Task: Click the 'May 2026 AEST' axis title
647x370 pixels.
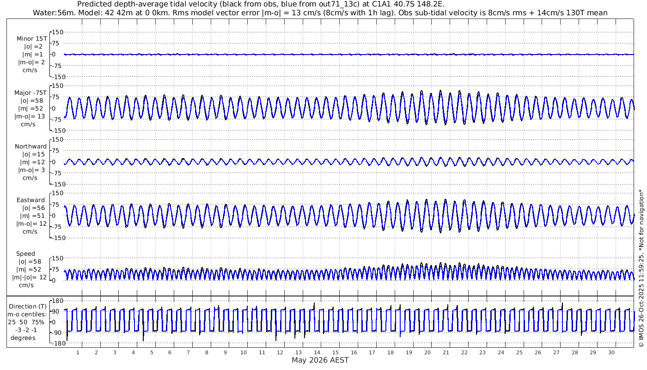Action: 320,360
